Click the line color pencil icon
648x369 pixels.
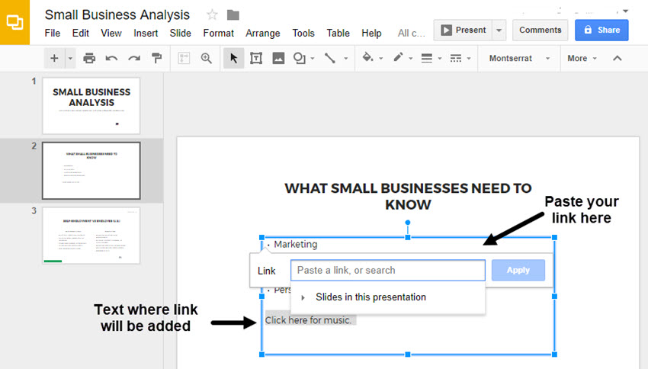tap(398, 57)
